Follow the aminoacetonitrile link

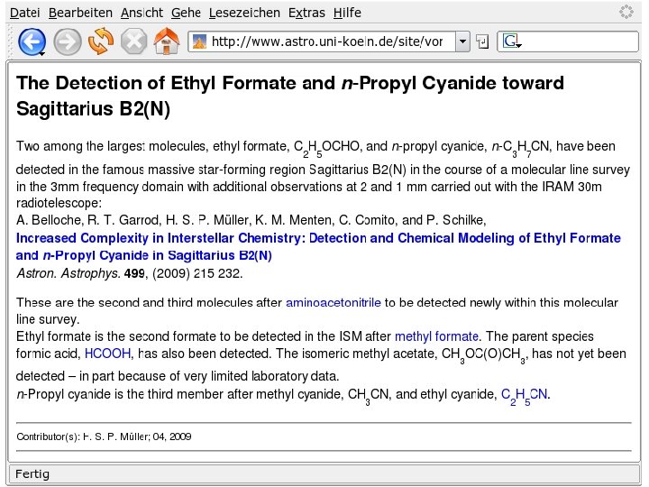[x=334, y=302]
